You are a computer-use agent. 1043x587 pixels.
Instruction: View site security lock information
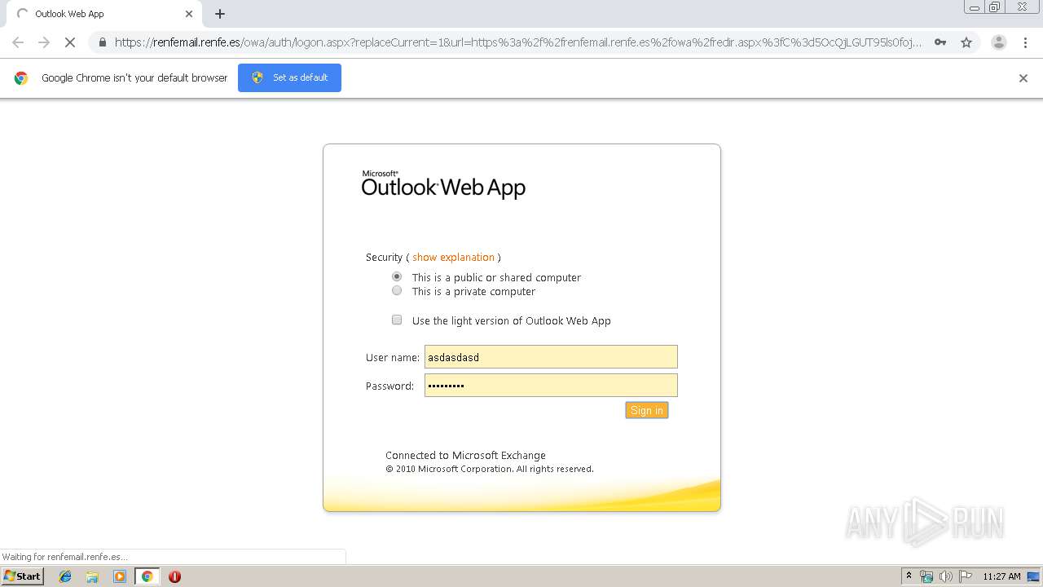[102, 42]
